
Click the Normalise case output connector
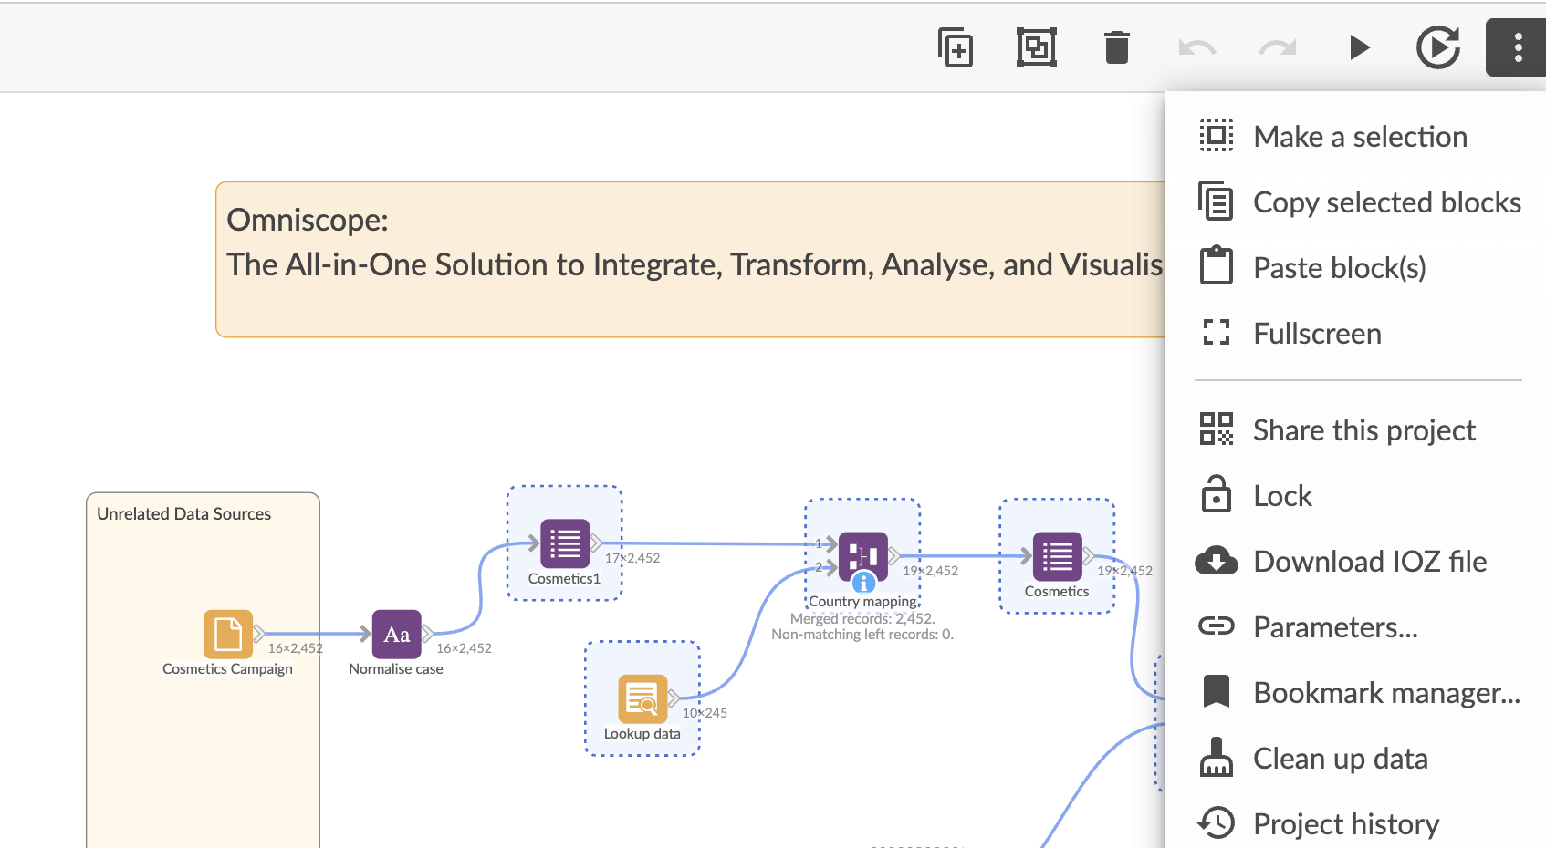click(x=428, y=634)
